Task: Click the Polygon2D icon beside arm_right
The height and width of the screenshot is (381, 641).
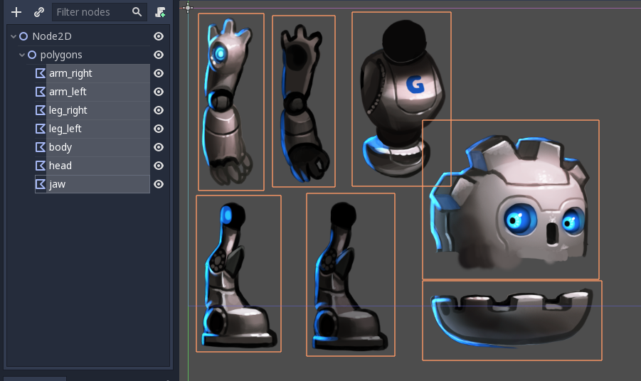Action: (41, 73)
